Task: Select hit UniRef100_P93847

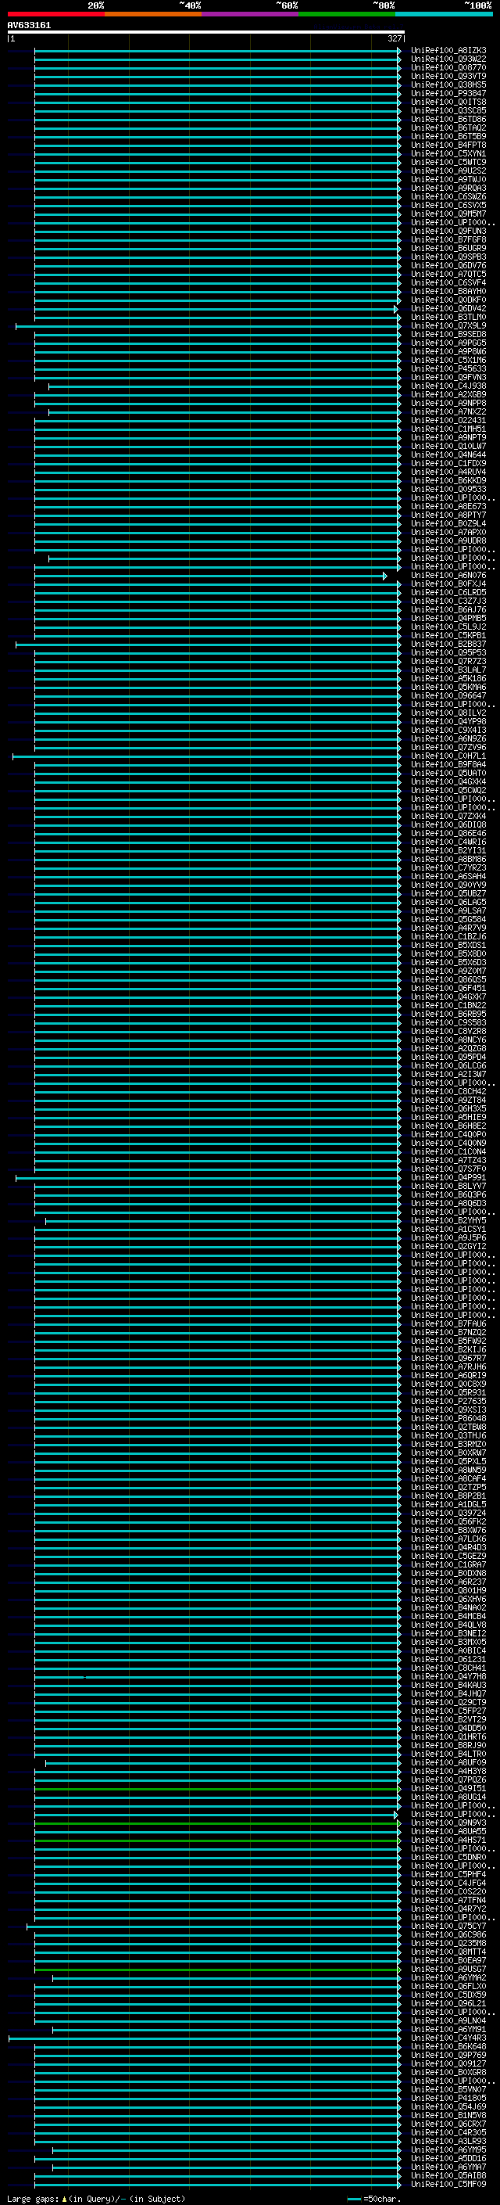Action: (x=448, y=93)
